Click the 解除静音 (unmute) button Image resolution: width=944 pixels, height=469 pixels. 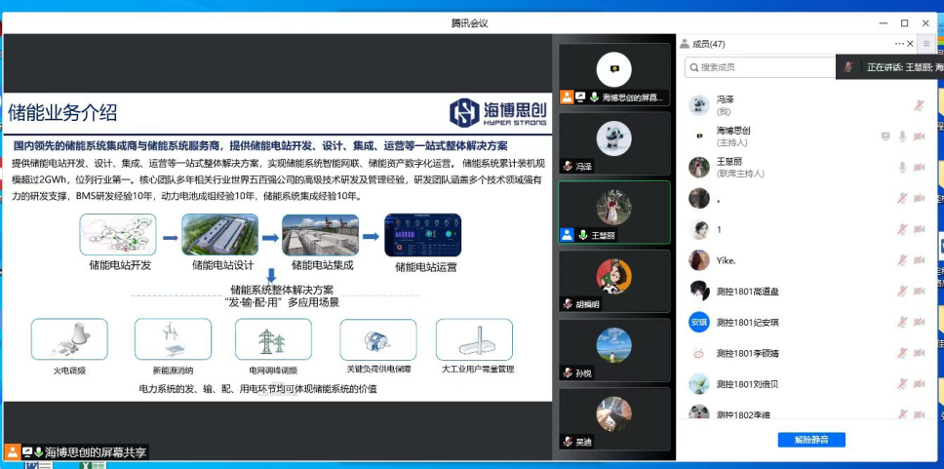tap(810, 440)
